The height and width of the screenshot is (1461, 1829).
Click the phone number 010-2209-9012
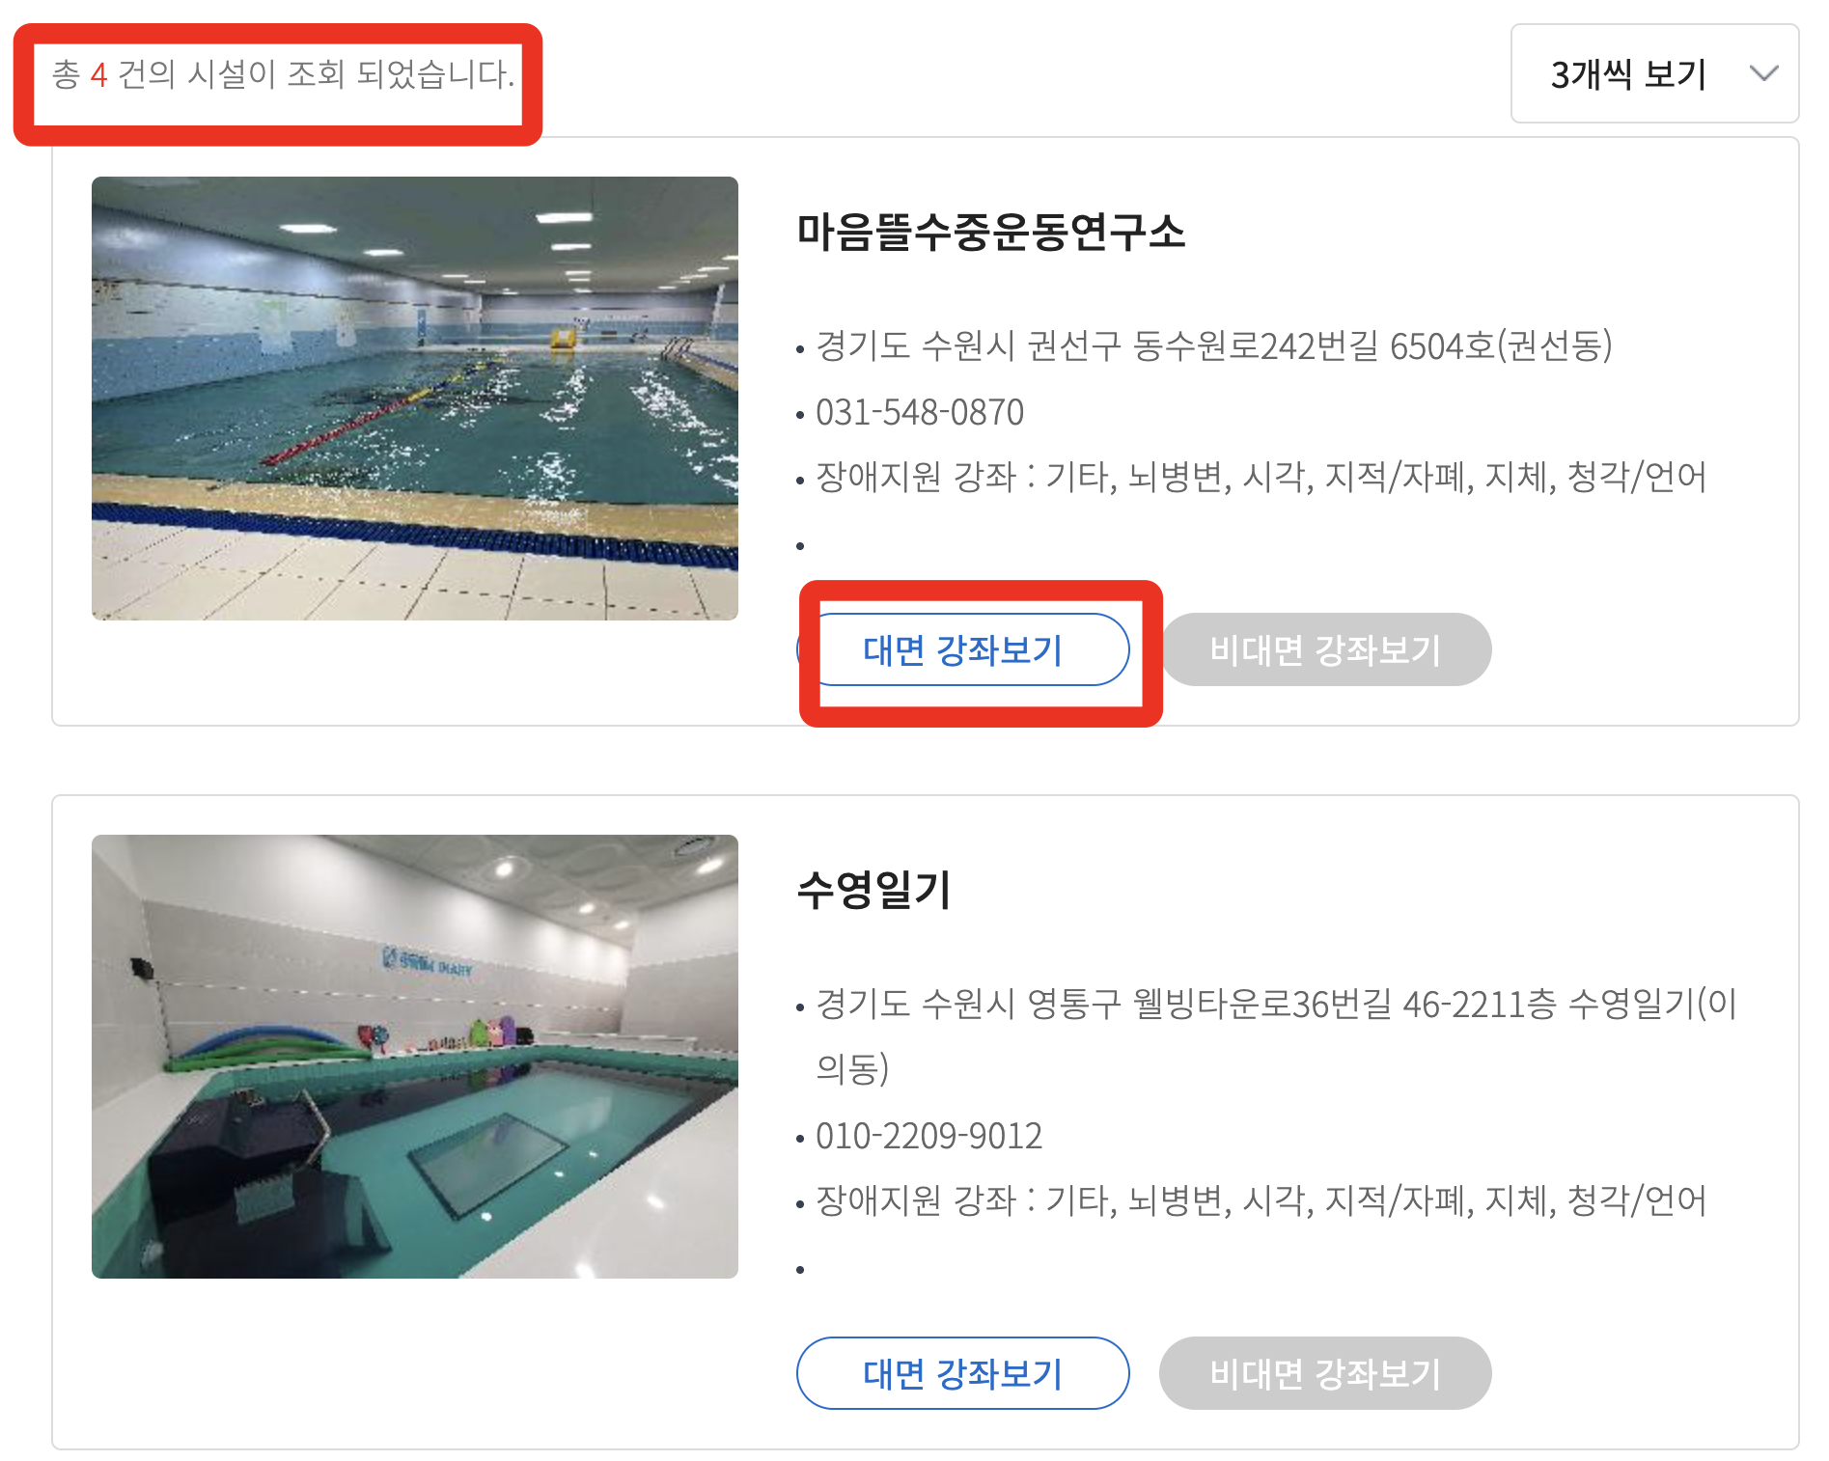(x=929, y=1136)
